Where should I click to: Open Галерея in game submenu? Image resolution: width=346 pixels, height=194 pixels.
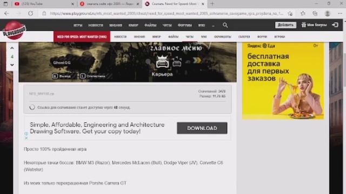click(244, 37)
